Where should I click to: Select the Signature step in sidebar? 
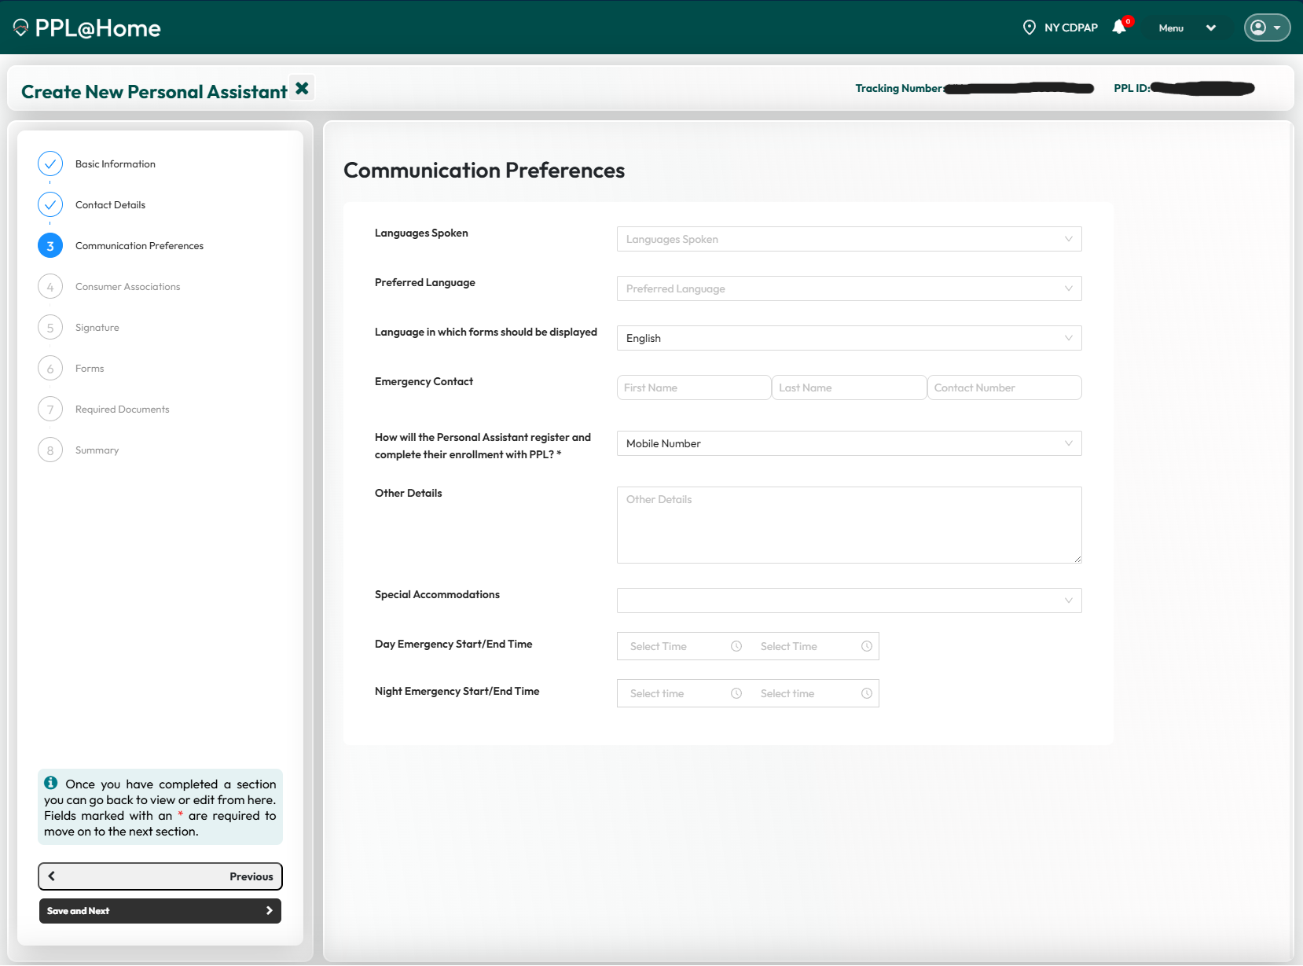[97, 328]
